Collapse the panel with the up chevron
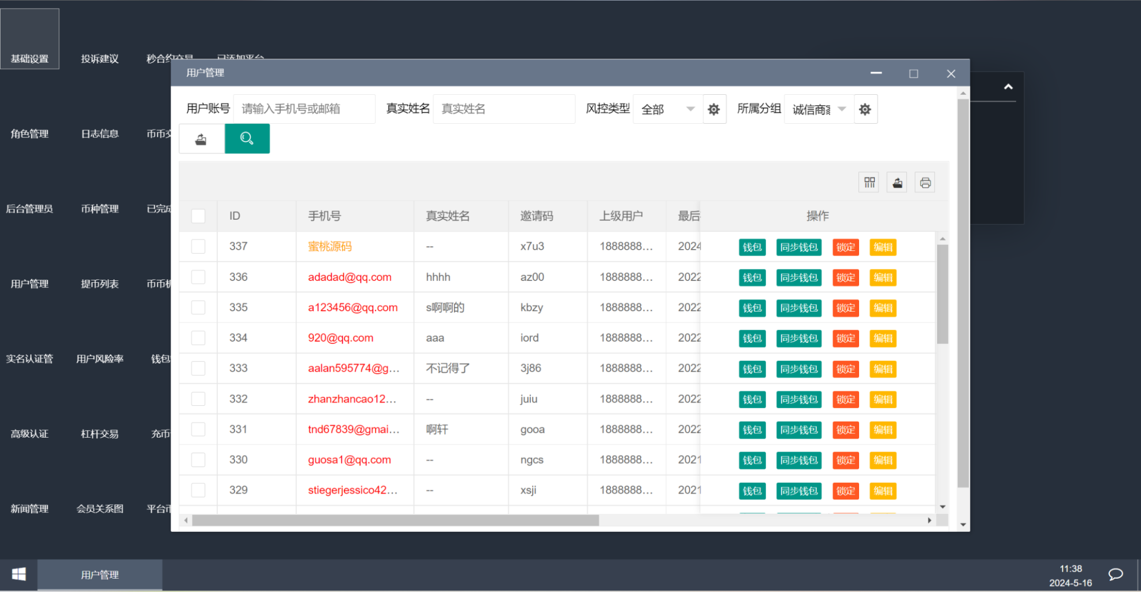The height and width of the screenshot is (592, 1141). pos(1008,87)
